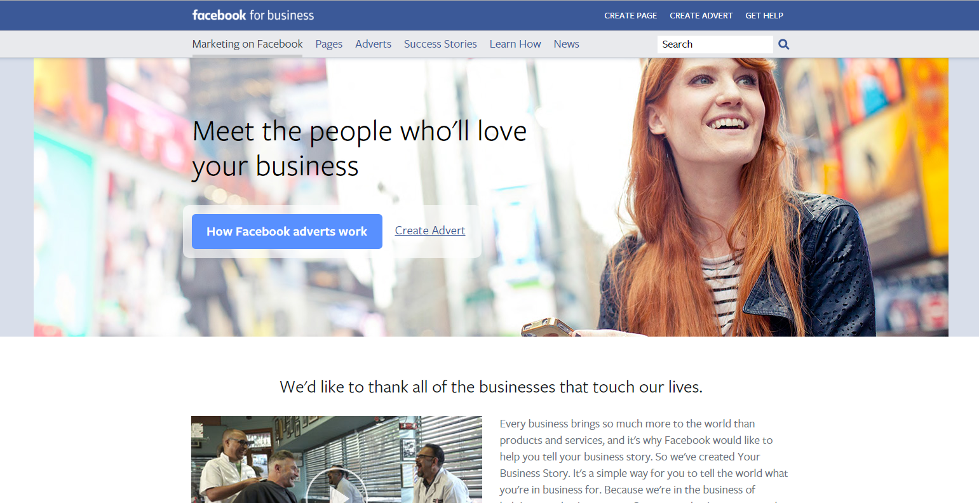Open GET HELP in the header
The width and height of the screenshot is (979, 503).
click(x=764, y=15)
